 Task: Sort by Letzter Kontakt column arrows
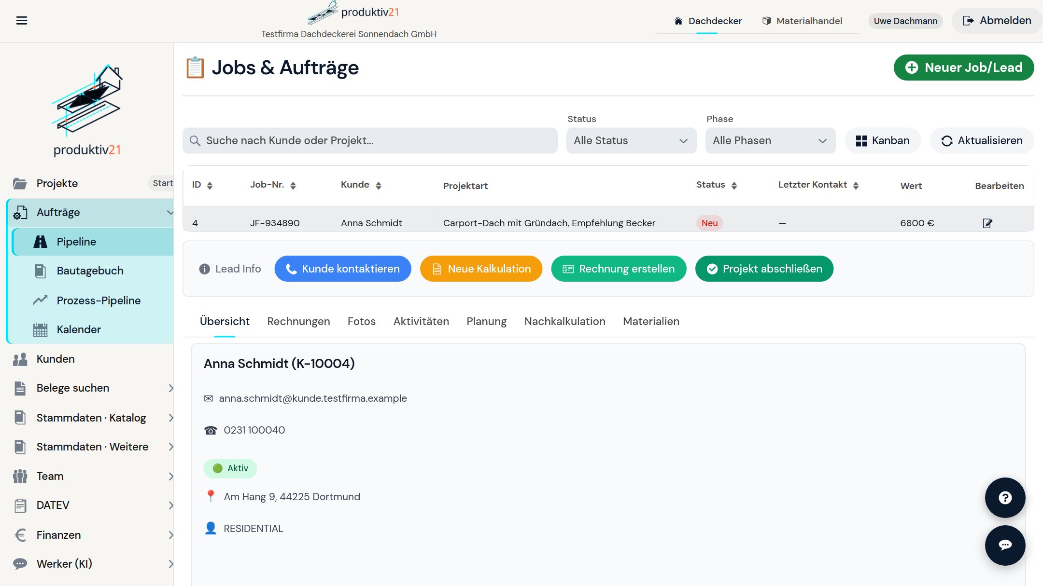(x=856, y=186)
